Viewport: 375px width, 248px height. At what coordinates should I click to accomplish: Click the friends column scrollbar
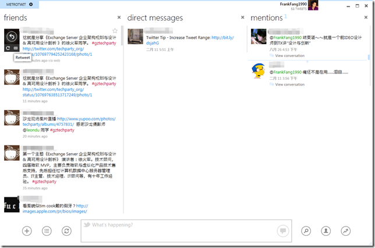pyautogui.click(x=122, y=36)
